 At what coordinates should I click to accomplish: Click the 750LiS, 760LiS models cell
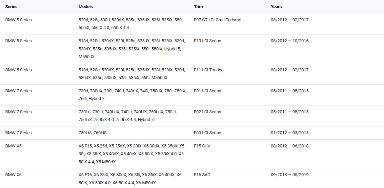pos(93,133)
